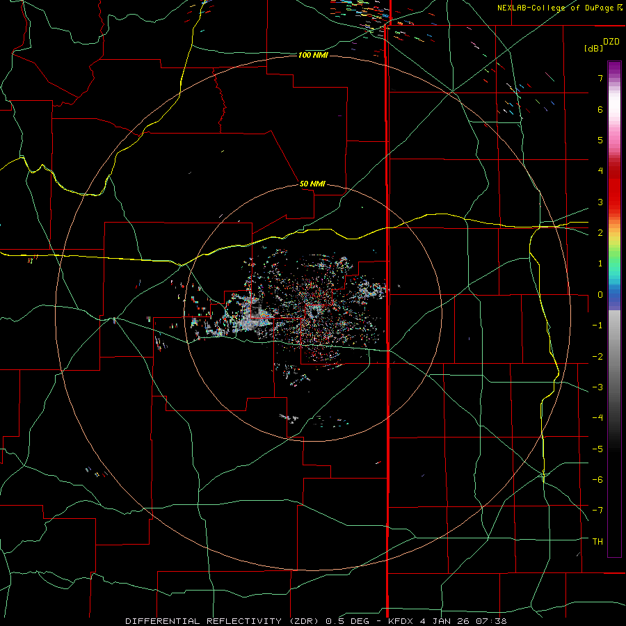Click the 6 tick label on color scale

pyautogui.click(x=600, y=109)
